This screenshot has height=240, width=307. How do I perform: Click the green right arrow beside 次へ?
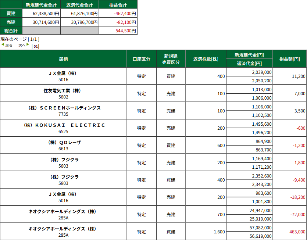pos(28,44)
